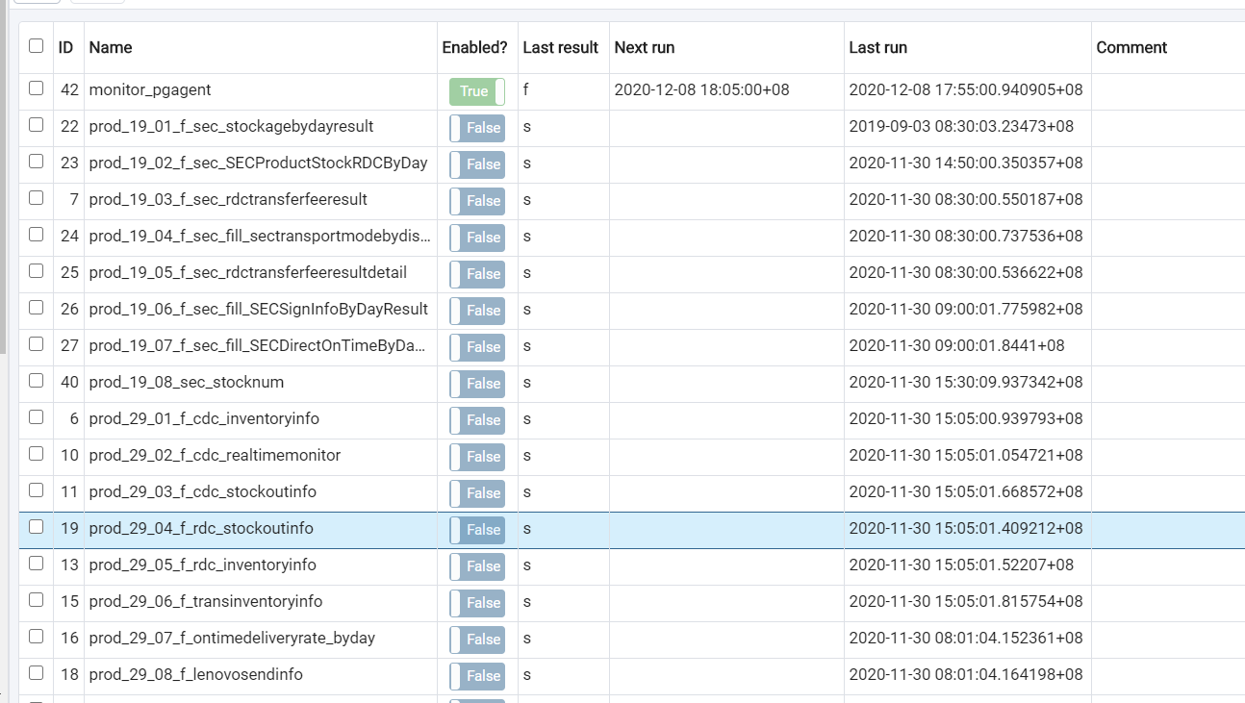Image resolution: width=1245 pixels, height=703 pixels.
Task: Select the Last result column header
Action: click(x=560, y=47)
